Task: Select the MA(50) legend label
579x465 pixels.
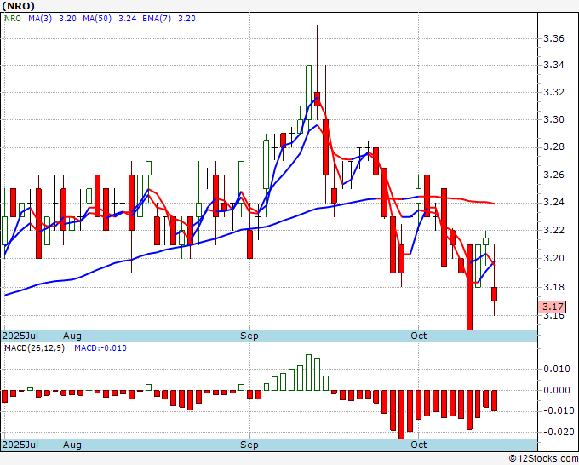Action: point(97,19)
